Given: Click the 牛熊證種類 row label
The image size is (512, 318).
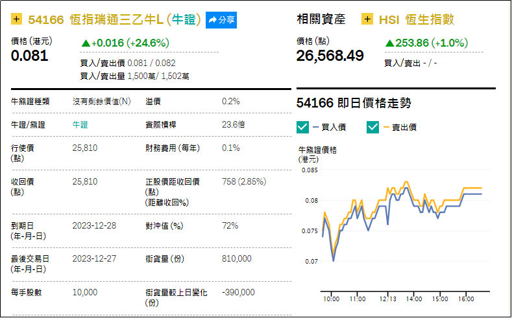Looking at the screenshot, I should [30, 102].
